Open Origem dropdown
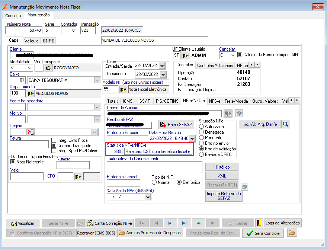 point(94,132)
